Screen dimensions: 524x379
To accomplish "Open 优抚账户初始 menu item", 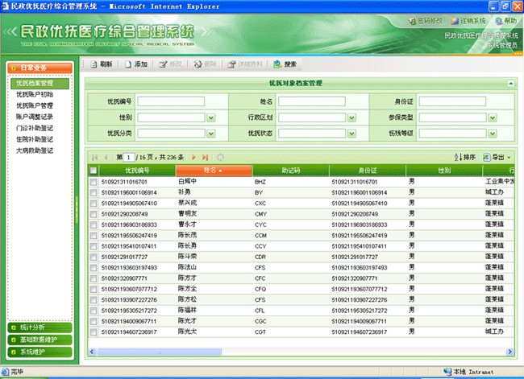I will 35,95.
